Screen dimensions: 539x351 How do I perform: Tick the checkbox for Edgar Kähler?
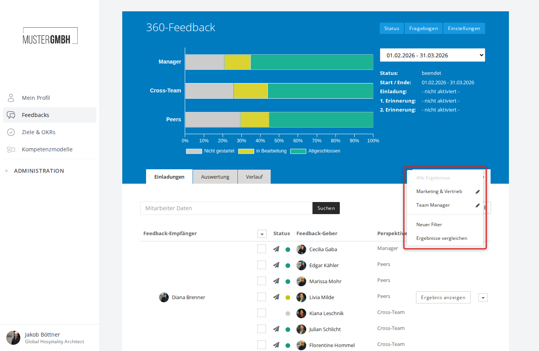click(262, 265)
